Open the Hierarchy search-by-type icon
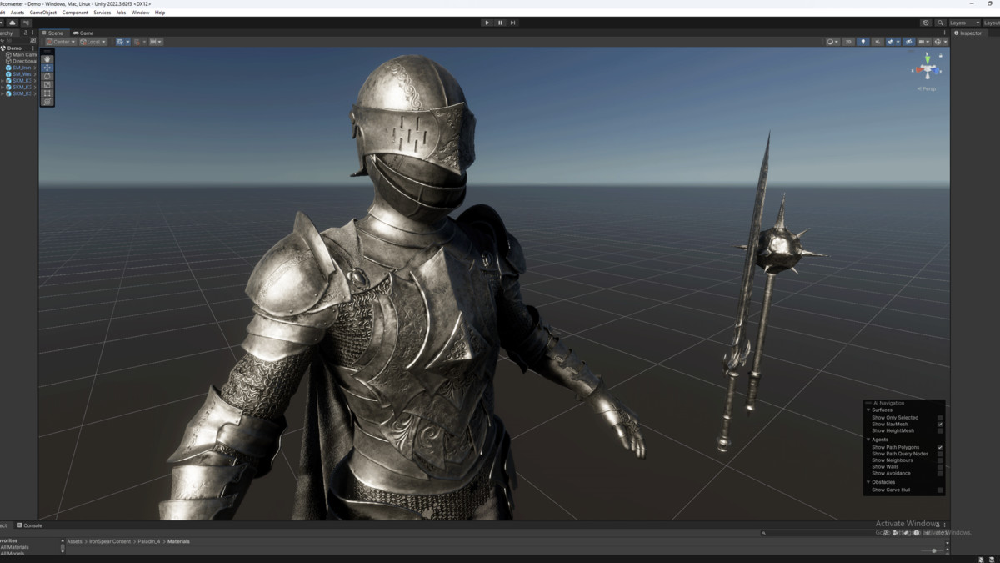 [32, 41]
